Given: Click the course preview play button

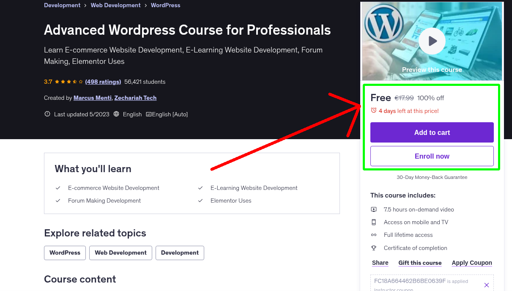Looking at the screenshot, I should 432,41.
